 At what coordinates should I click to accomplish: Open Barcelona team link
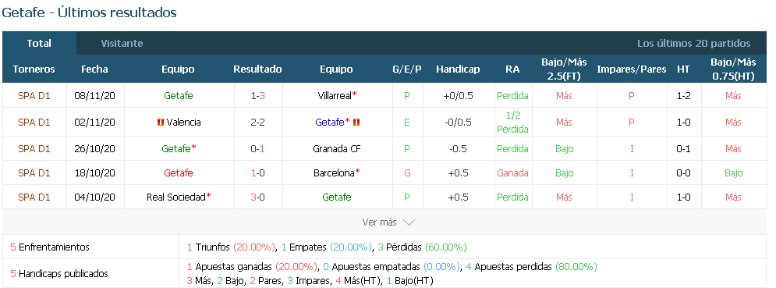[x=334, y=173]
